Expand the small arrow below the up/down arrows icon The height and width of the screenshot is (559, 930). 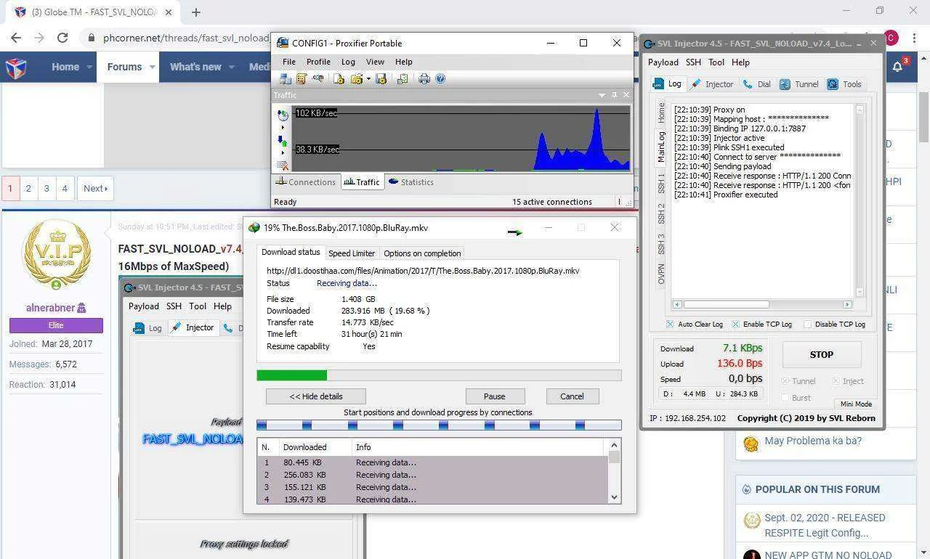tap(283, 154)
